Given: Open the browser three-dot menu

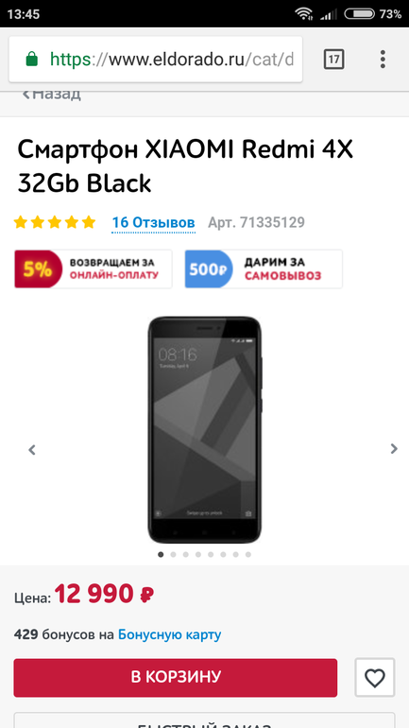Looking at the screenshot, I should 383,60.
